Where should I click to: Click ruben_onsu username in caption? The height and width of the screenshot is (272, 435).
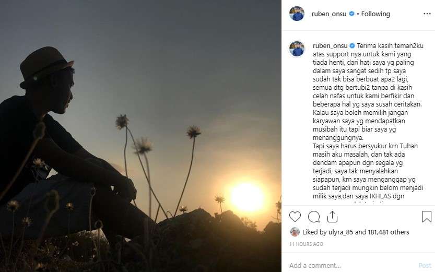pyautogui.click(x=330, y=46)
